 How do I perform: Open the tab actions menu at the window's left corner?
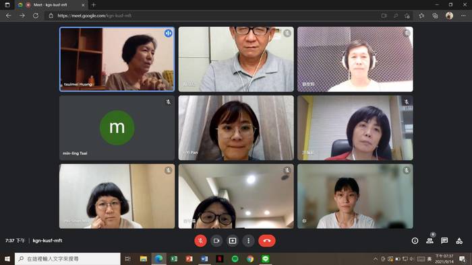click(x=7, y=5)
